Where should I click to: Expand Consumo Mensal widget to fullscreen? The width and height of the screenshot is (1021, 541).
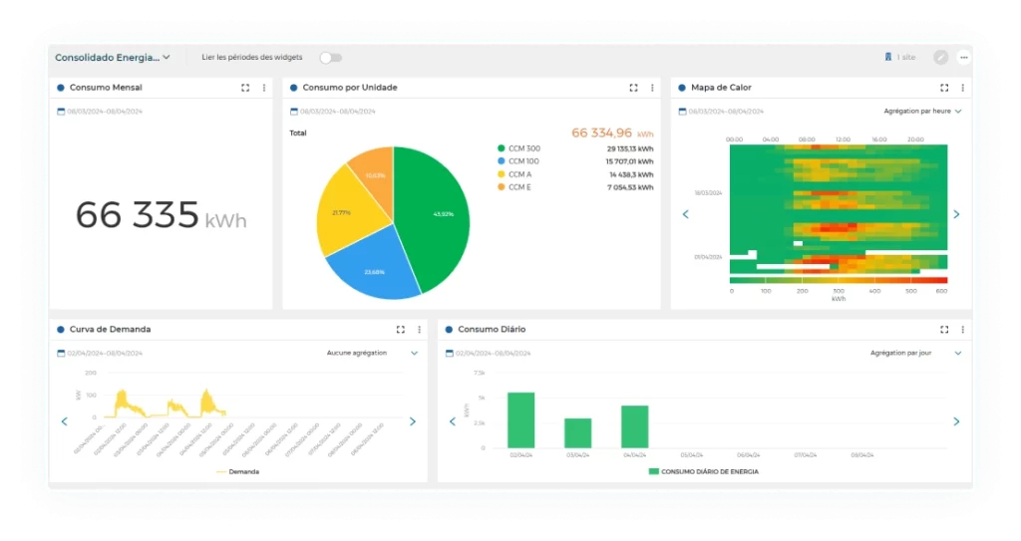pyautogui.click(x=245, y=88)
